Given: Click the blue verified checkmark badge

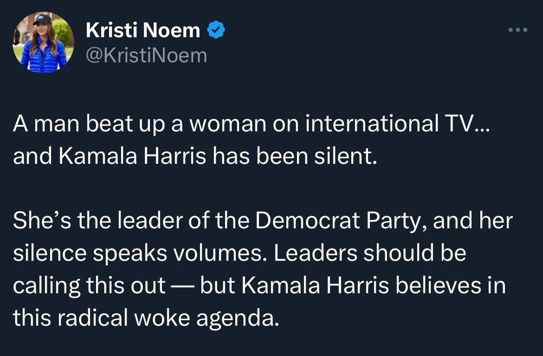Looking at the screenshot, I should [x=216, y=30].
